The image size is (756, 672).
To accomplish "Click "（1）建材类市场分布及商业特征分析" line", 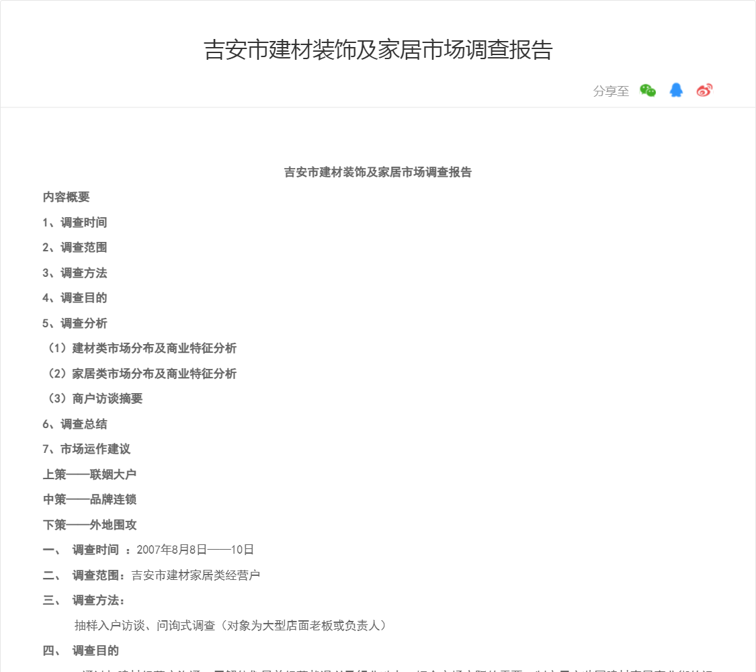I will tap(141, 348).
